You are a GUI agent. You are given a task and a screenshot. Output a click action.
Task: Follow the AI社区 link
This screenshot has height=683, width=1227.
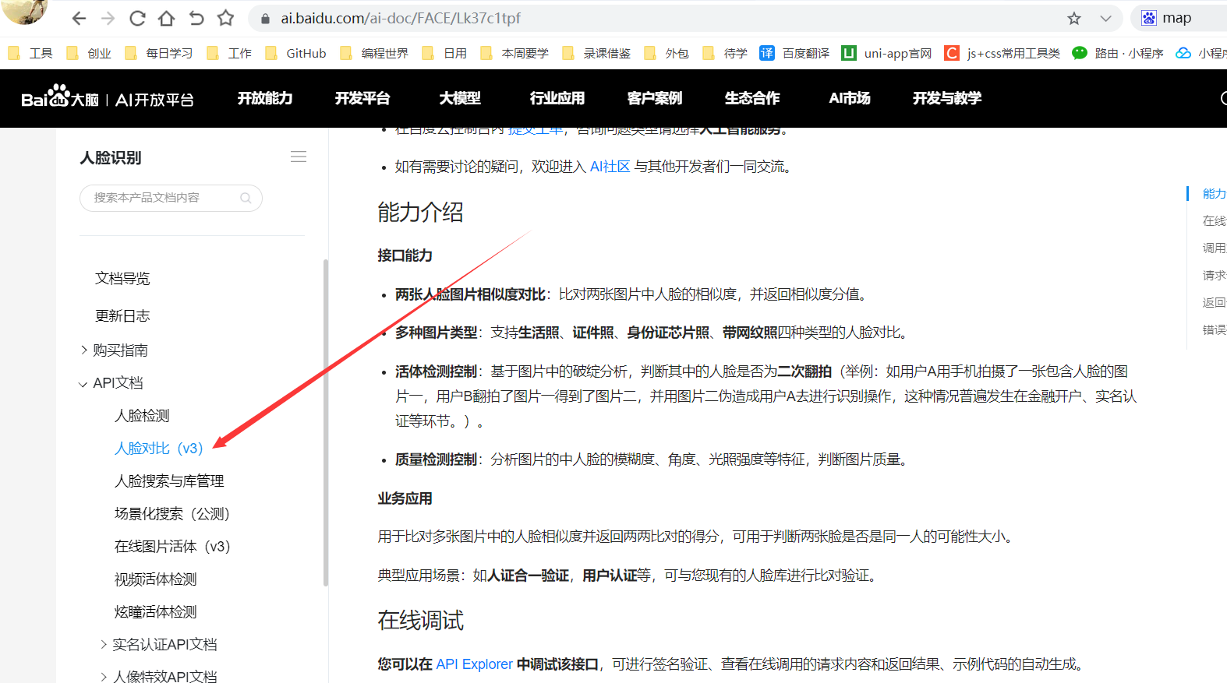click(610, 167)
